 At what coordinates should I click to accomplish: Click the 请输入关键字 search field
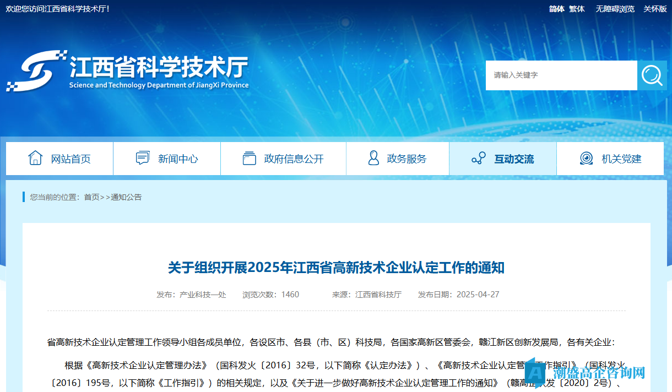561,75
